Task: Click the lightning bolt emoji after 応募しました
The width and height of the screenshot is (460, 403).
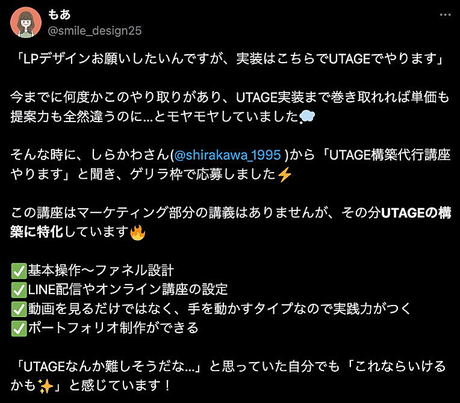Action: 284,174
